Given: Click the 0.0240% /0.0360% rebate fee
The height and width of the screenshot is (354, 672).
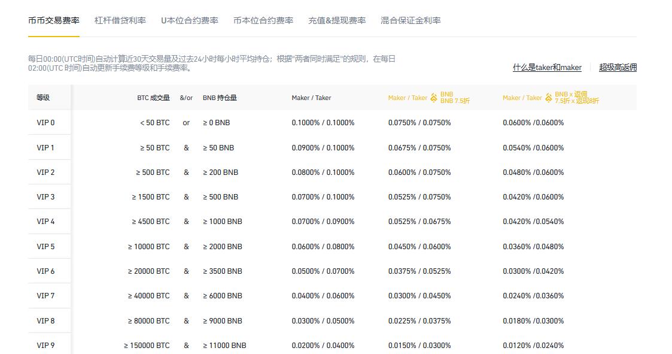Looking at the screenshot, I should (x=533, y=296).
